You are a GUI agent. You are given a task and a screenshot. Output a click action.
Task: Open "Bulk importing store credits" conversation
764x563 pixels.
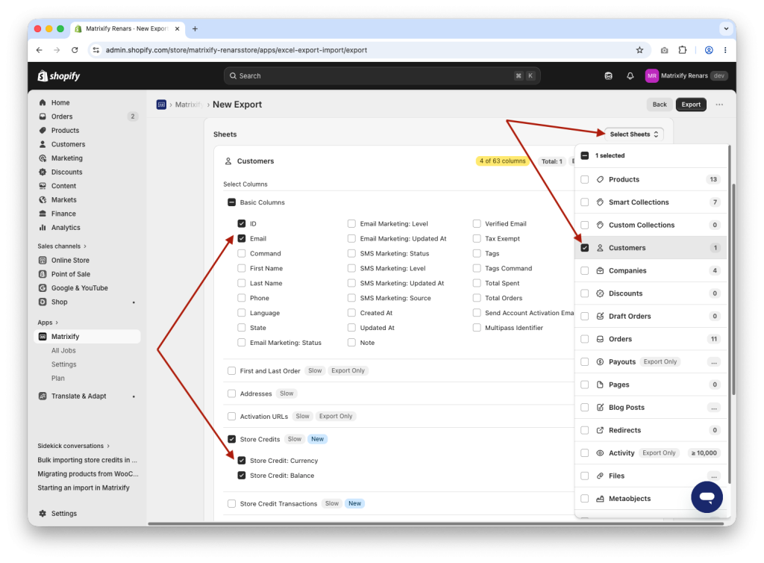point(87,460)
